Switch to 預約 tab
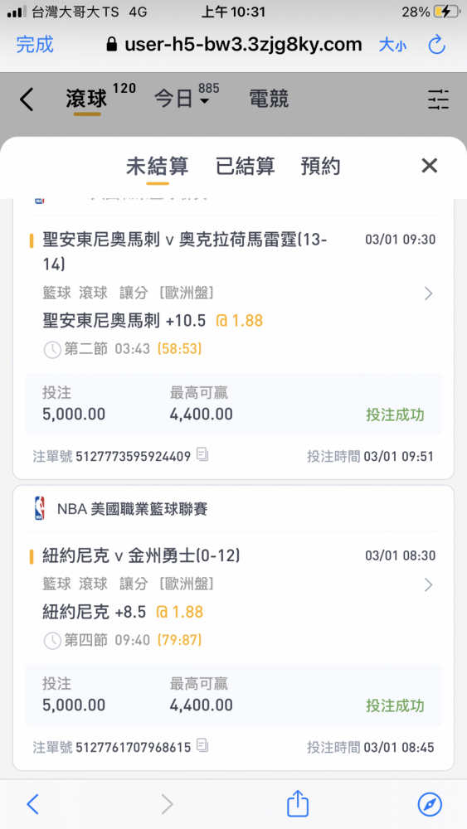Image resolution: width=467 pixels, height=829 pixels. [320, 167]
